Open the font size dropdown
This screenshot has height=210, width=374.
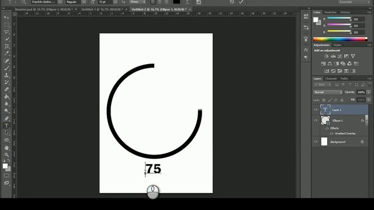click(116, 2)
